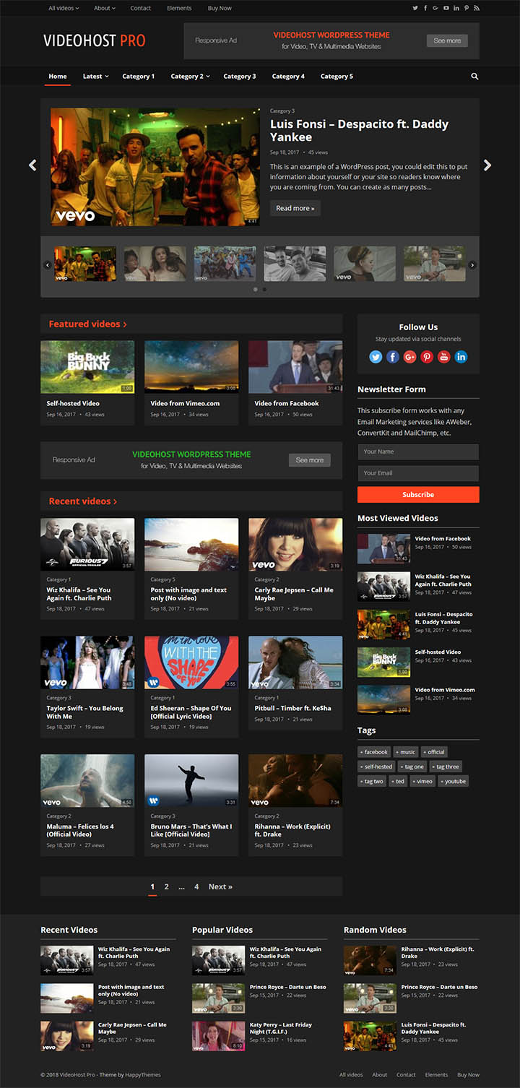The height and width of the screenshot is (1088, 520).
Task: Open the RSS feed from the header bar
Action: (x=477, y=8)
